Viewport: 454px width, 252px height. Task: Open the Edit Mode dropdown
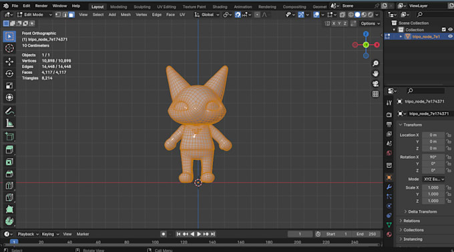(x=35, y=15)
